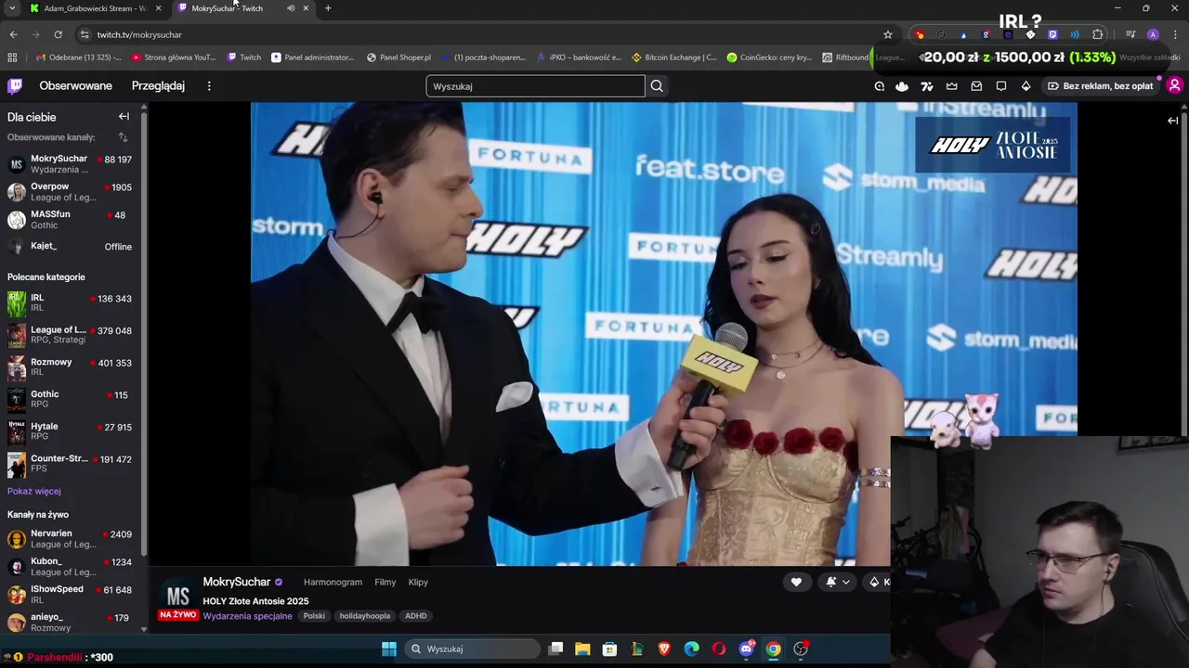Focus the Wyszukaj search field in Twitch
This screenshot has width=1189, height=668.
click(x=535, y=86)
